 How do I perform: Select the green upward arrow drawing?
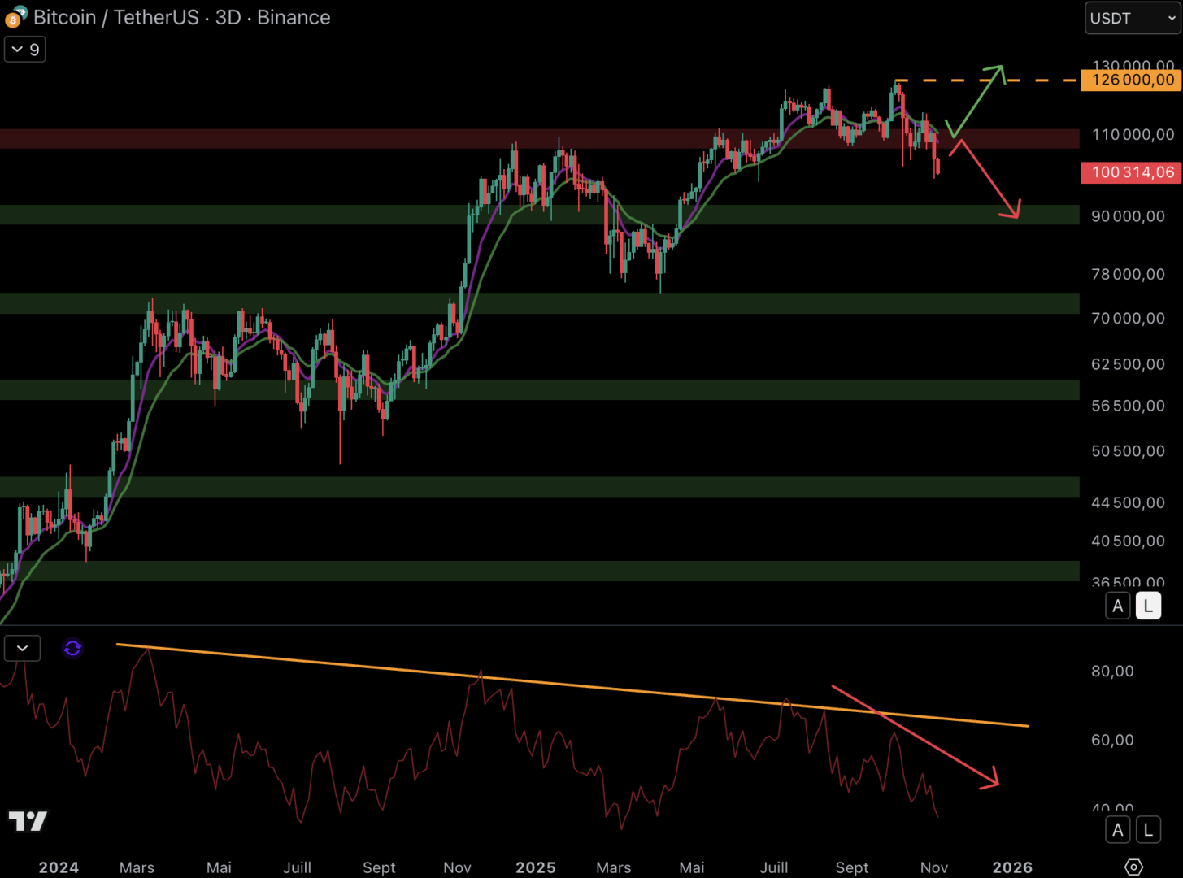tap(976, 101)
